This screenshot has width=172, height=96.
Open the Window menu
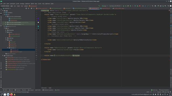point(48,3)
